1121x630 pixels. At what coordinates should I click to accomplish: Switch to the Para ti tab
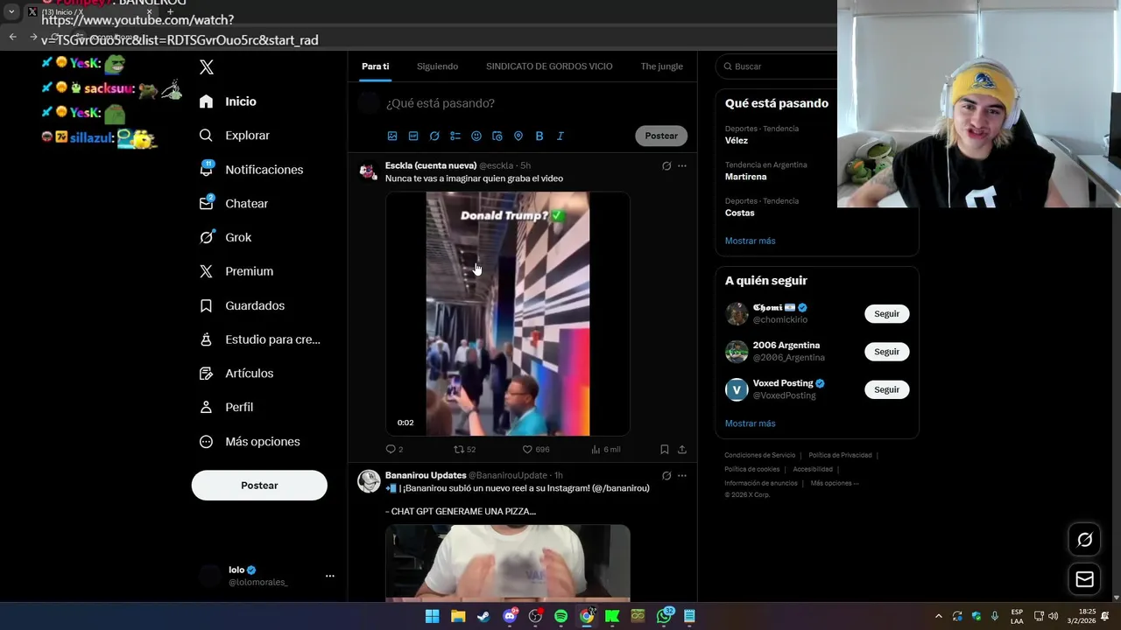tap(375, 66)
